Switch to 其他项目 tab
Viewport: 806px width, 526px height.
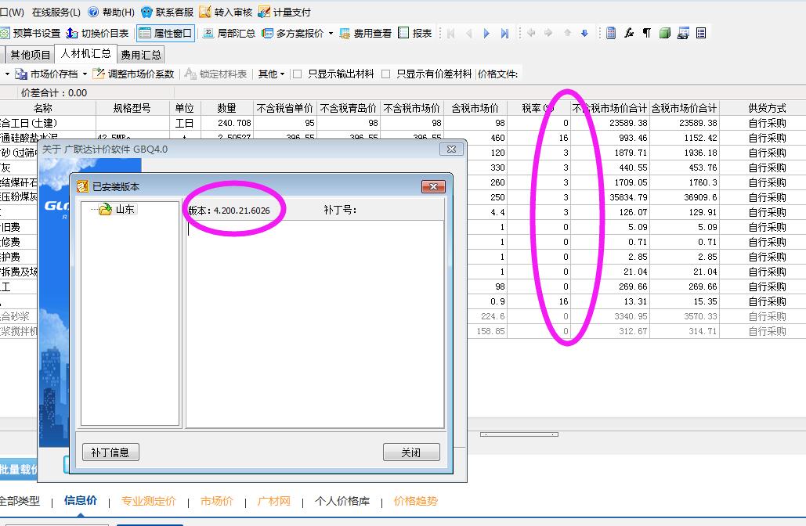[31, 55]
